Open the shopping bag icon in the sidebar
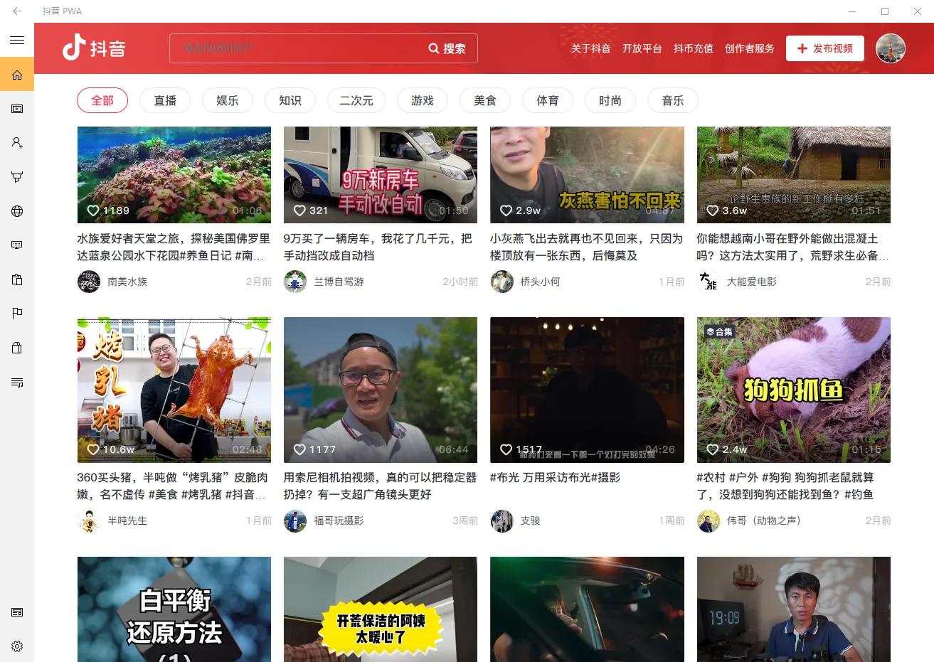The height and width of the screenshot is (662, 934). 16,348
